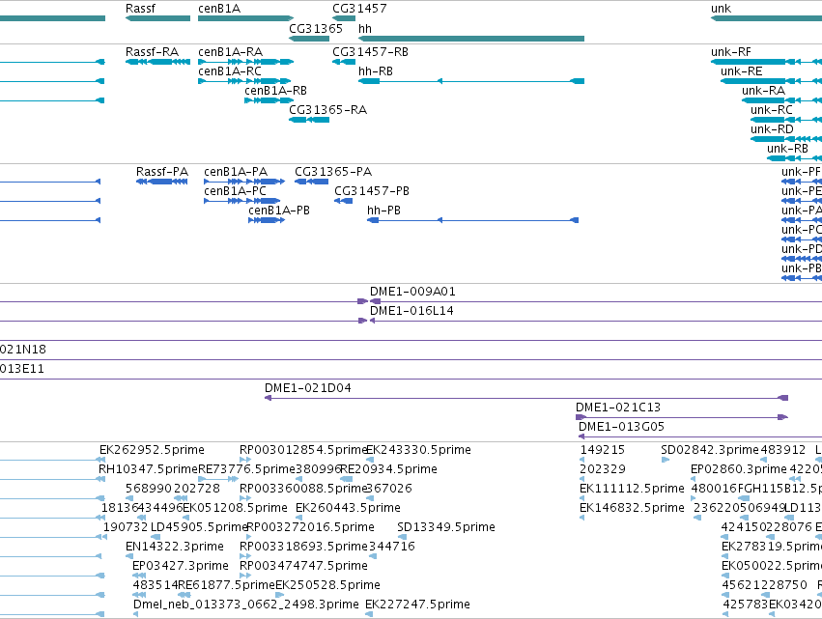
Task: Click the DME1-009A01 BAC label
Action: 412,292
